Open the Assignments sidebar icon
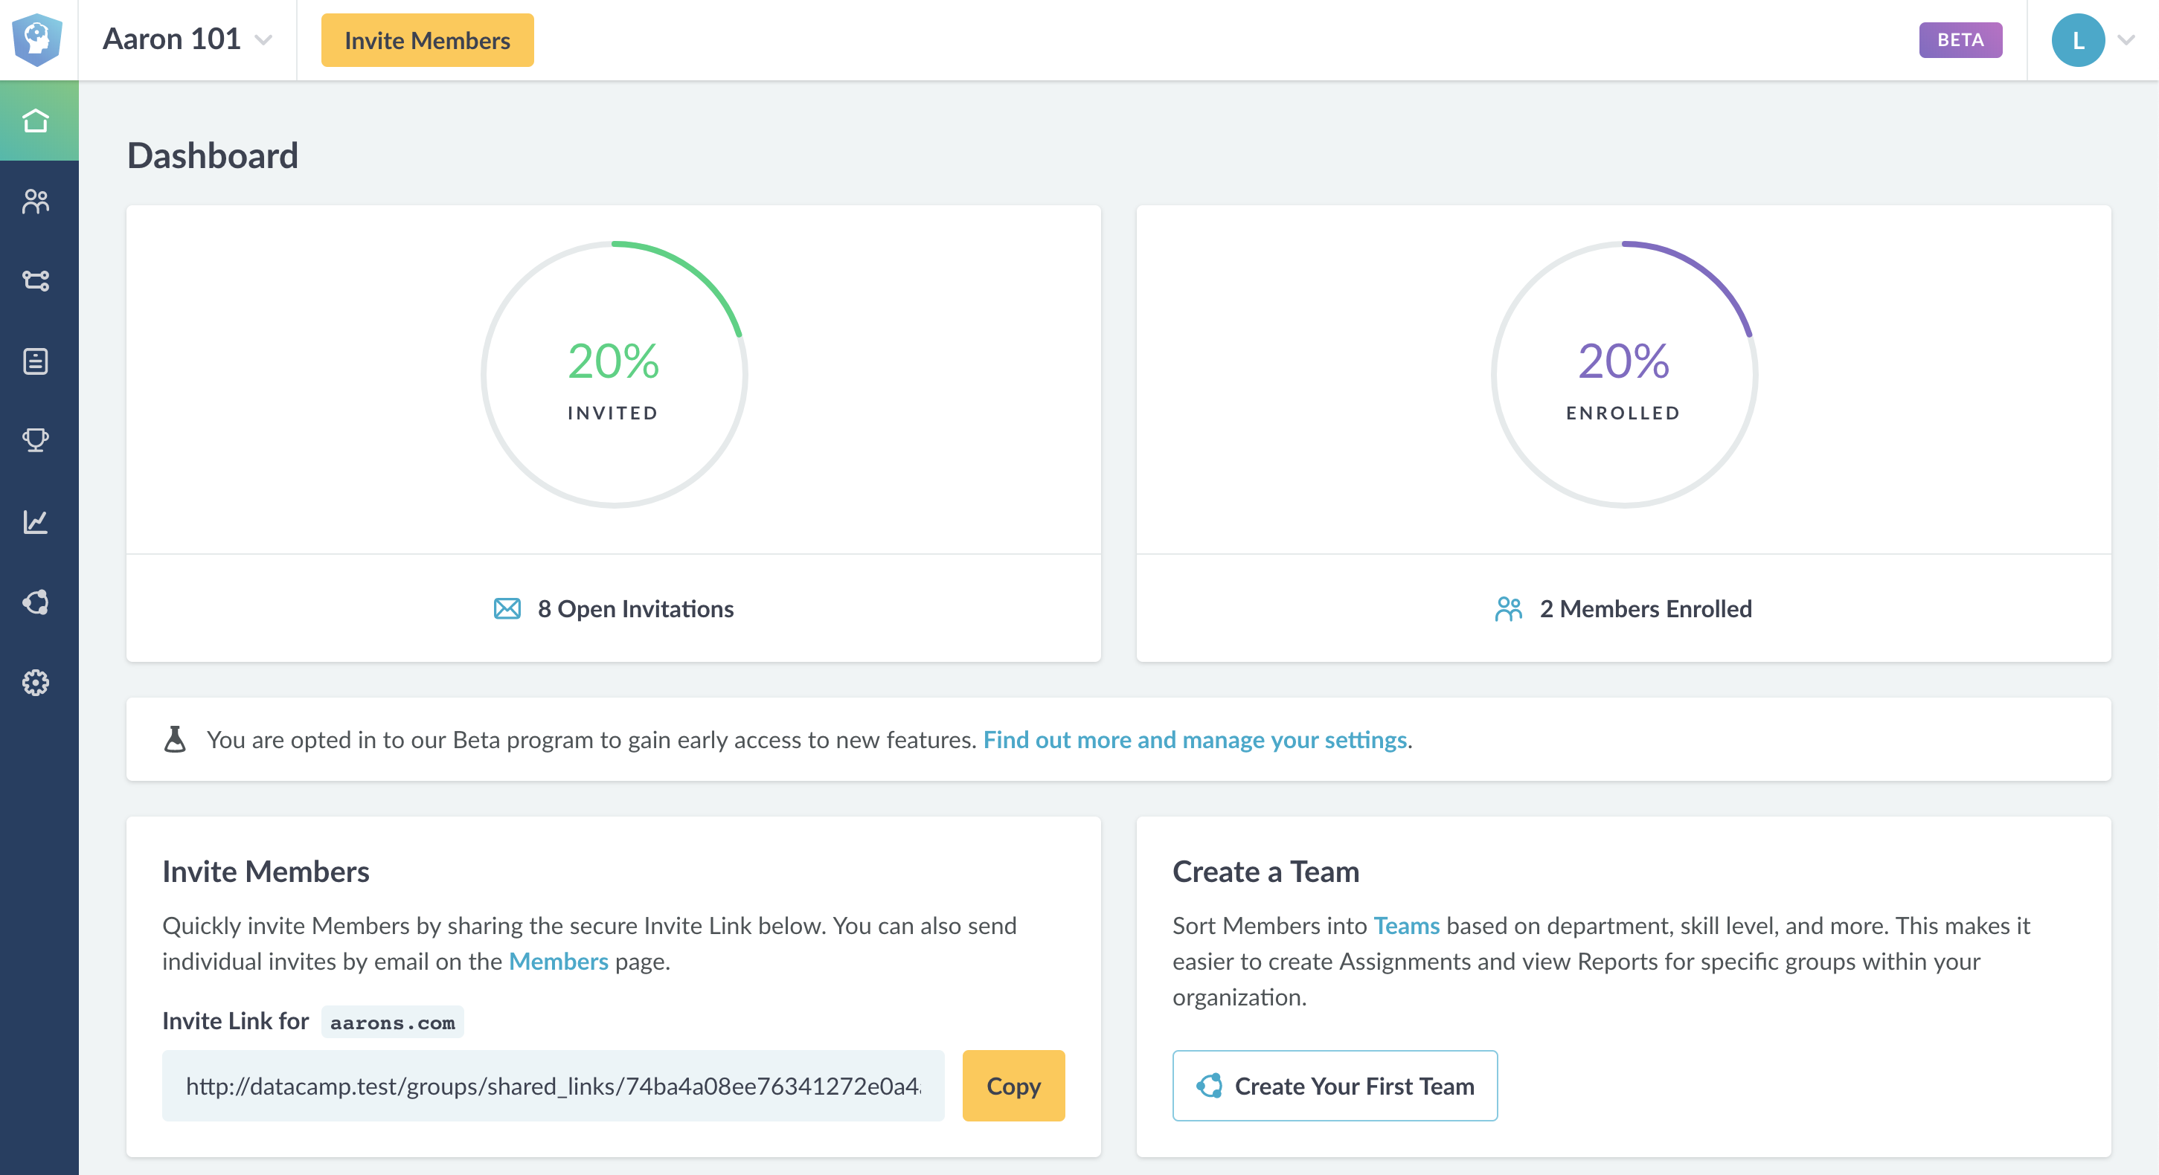 36,361
